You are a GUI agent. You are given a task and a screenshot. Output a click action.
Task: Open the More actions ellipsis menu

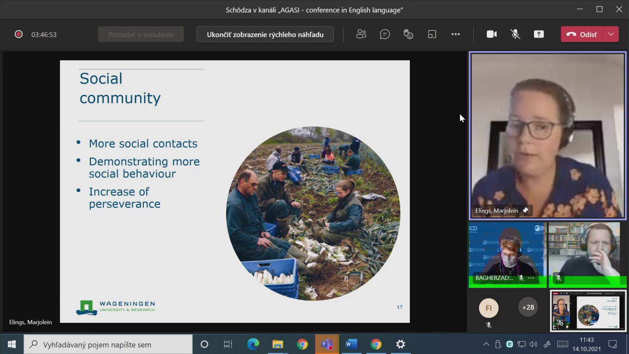pyautogui.click(x=456, y=34)
